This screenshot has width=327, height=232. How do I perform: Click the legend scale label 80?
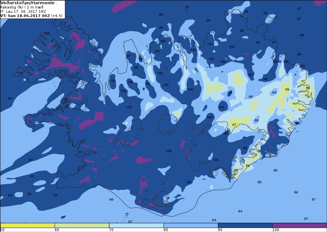(x=165, y=230)
